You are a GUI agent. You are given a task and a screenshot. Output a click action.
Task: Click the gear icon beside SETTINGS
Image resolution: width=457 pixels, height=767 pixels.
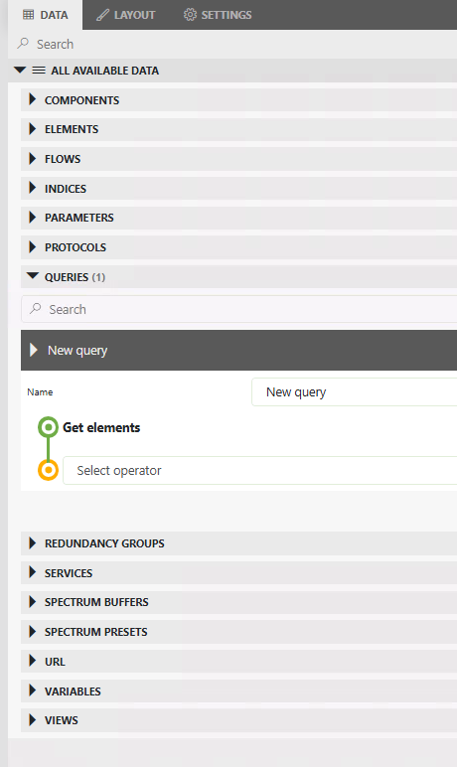point(190,15)
